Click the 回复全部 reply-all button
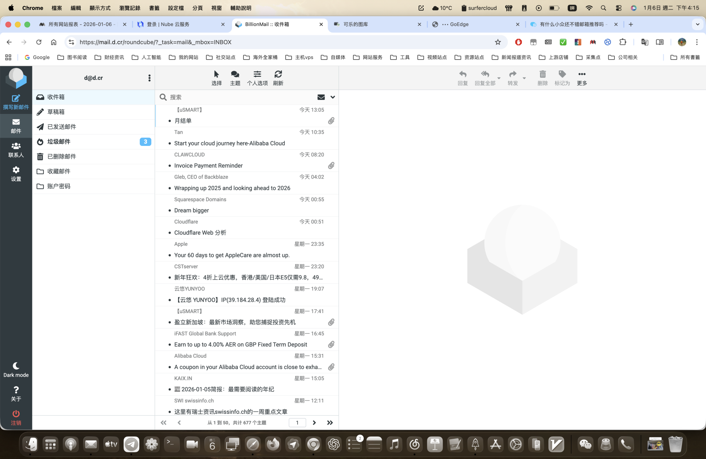 point(485,78)
